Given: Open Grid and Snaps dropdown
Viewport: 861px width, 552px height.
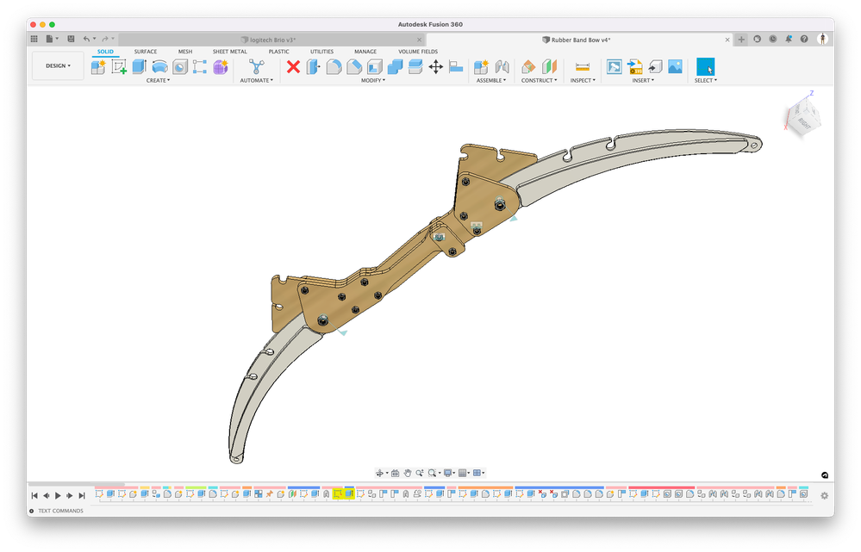Looking at the screenshot, I should (x=464, y=473).
